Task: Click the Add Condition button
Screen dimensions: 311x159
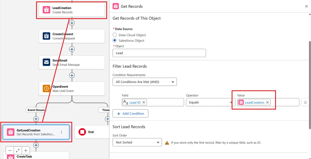Action: click(130, 114)
